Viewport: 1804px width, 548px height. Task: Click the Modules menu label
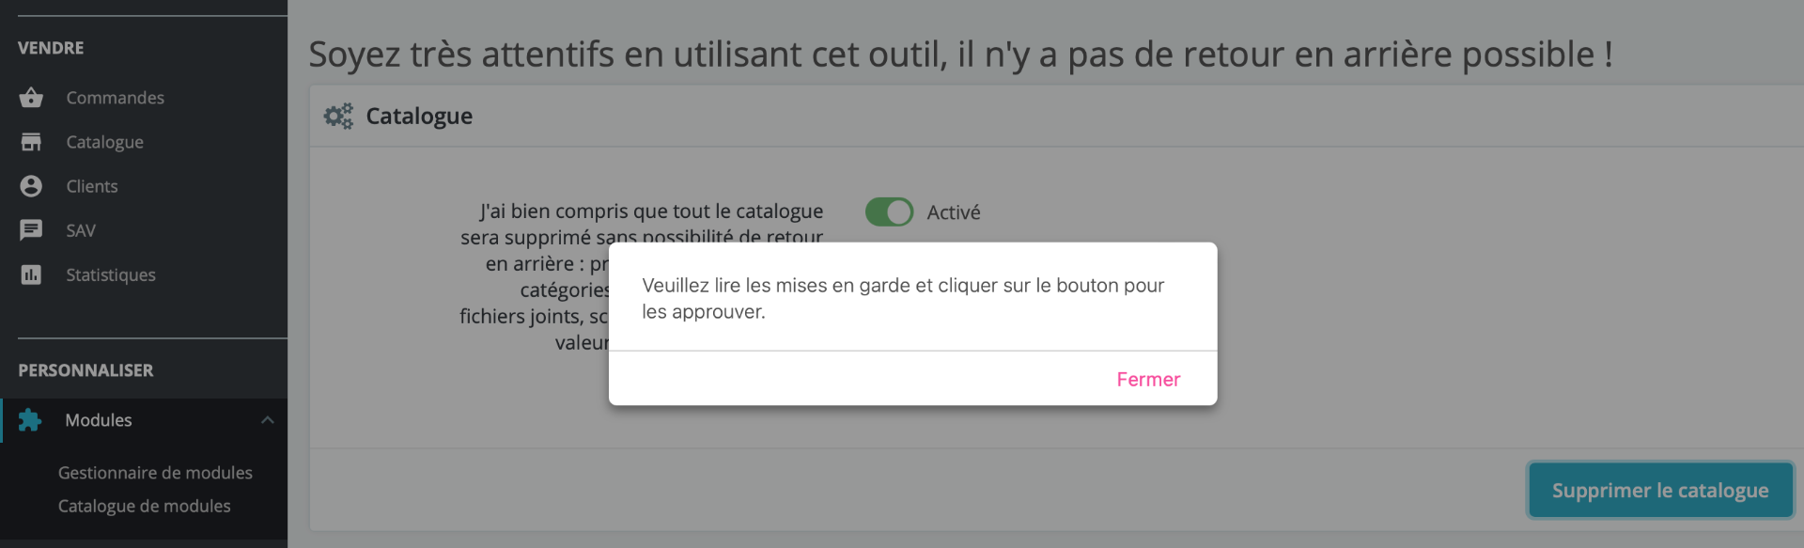pyautogui.click(x=99, y=420)
